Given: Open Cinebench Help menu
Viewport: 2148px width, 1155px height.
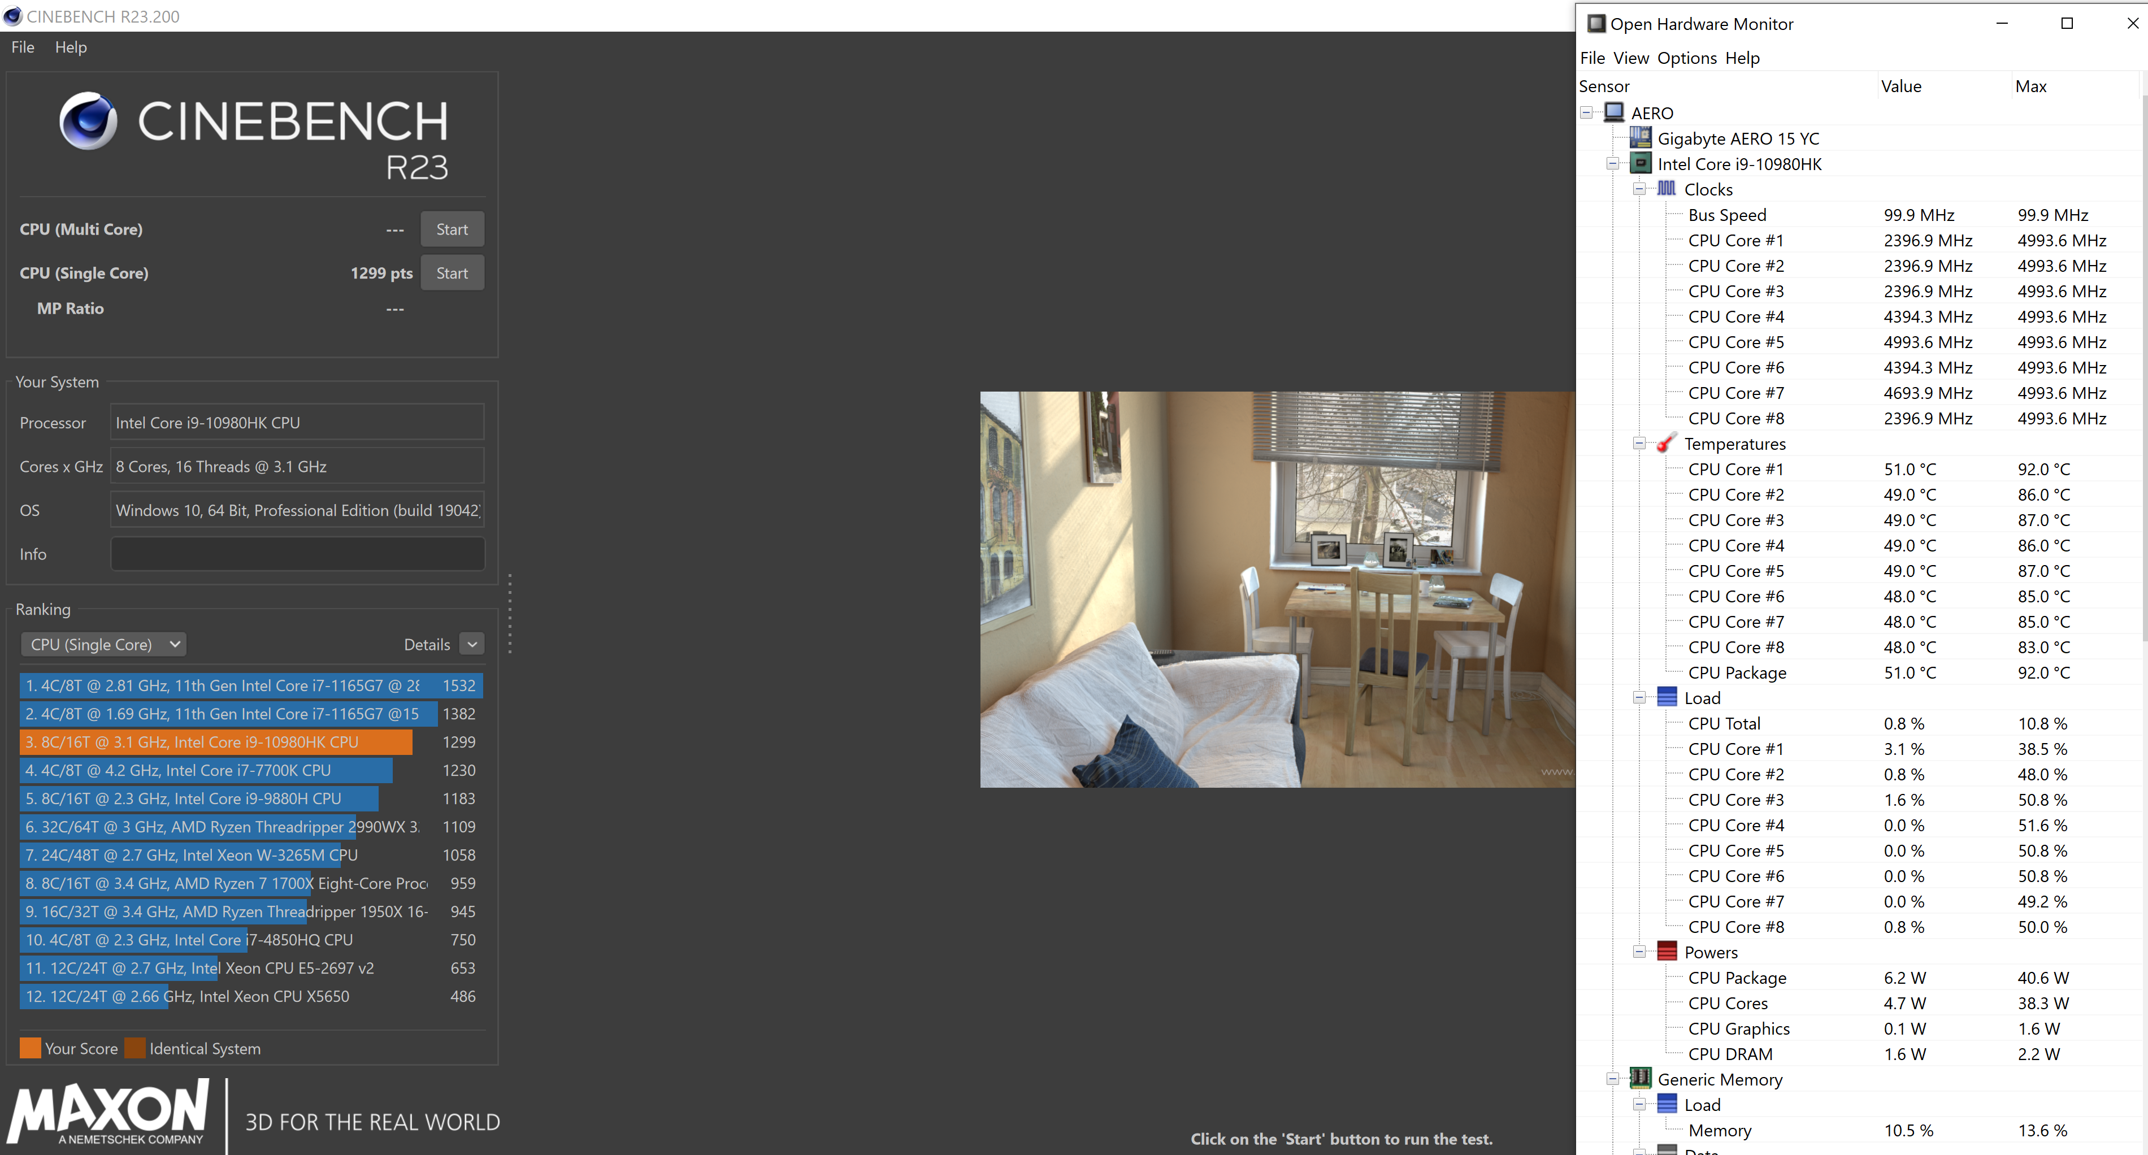Looking at the screenshot, I should click(71, 47).
